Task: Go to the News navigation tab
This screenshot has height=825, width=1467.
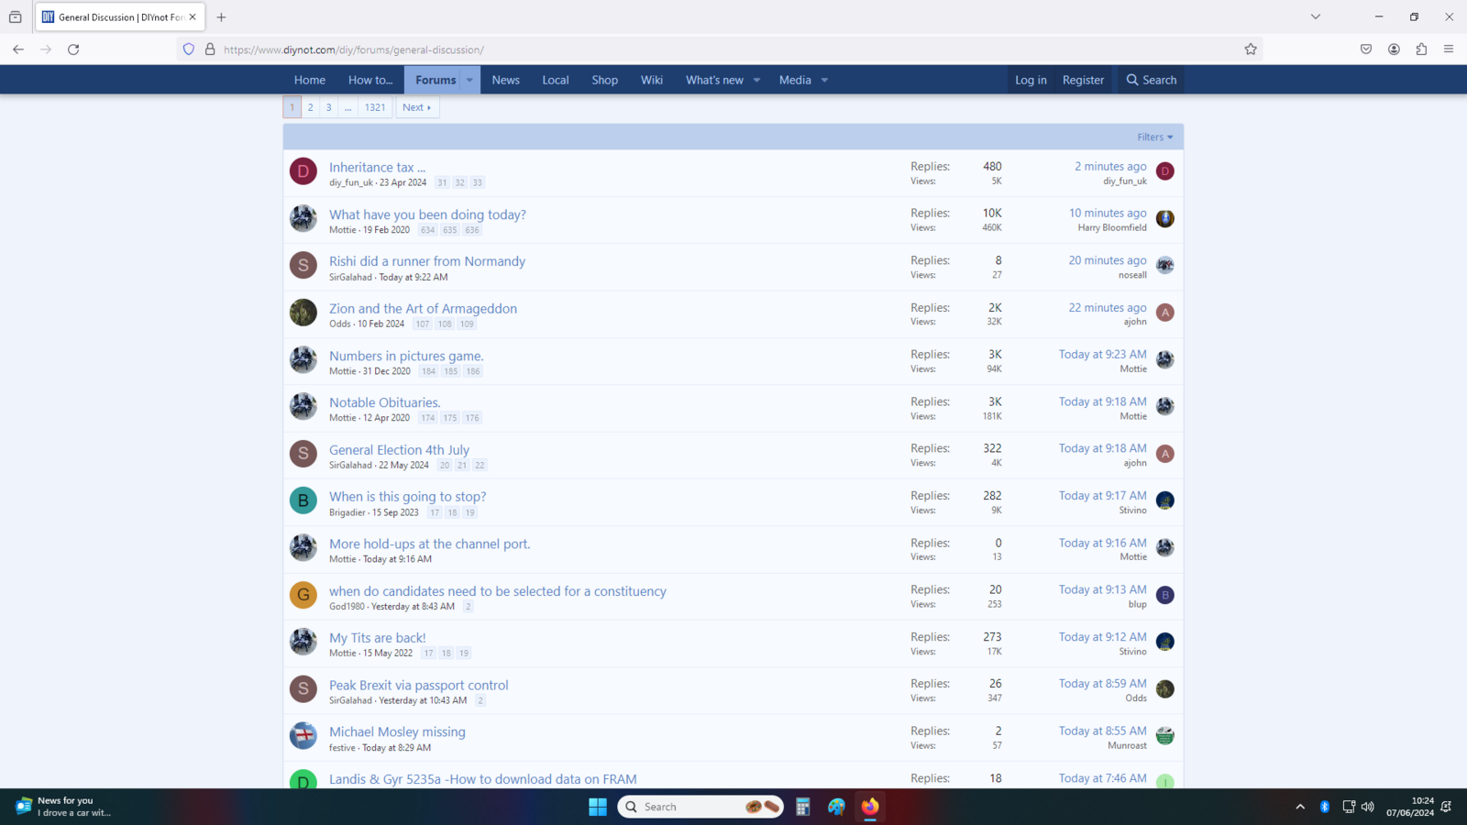Action: (505, 80)
